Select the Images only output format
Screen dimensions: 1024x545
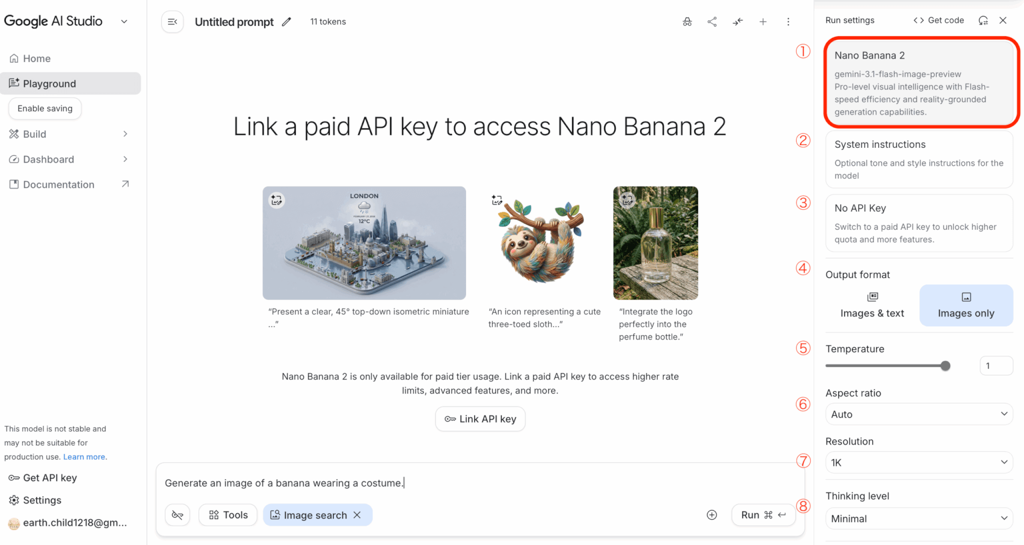(x=966, y=305)
